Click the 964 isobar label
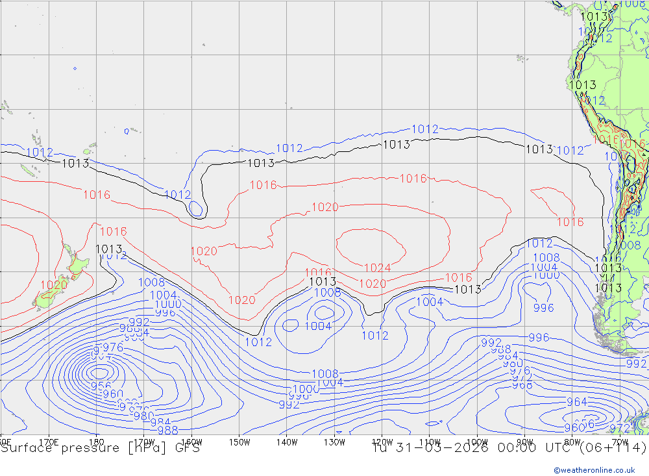 [x=576, y=402]
